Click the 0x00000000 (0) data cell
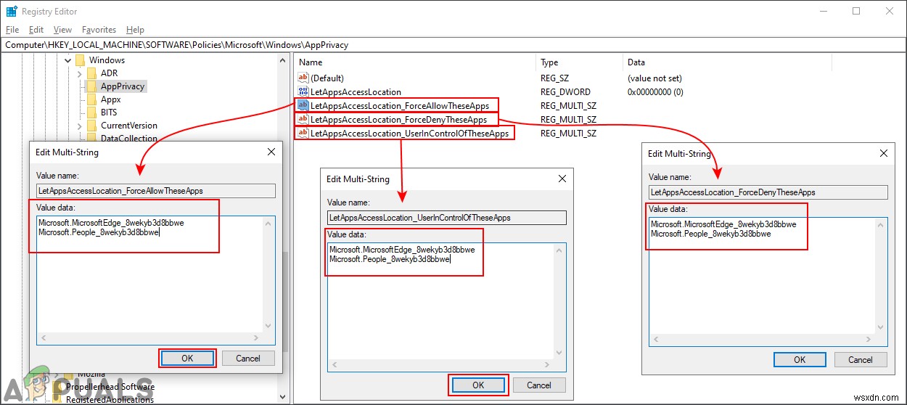Image resolution: width=907 pixels, height=405 pixels. pyautogui.click(x=655, y=91)
